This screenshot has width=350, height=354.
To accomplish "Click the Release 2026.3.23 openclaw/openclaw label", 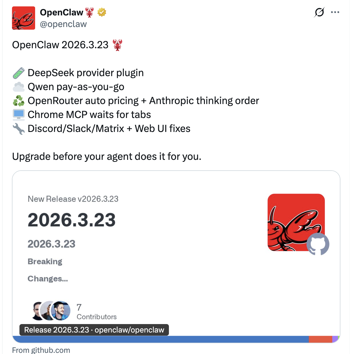I will point(94,330).
